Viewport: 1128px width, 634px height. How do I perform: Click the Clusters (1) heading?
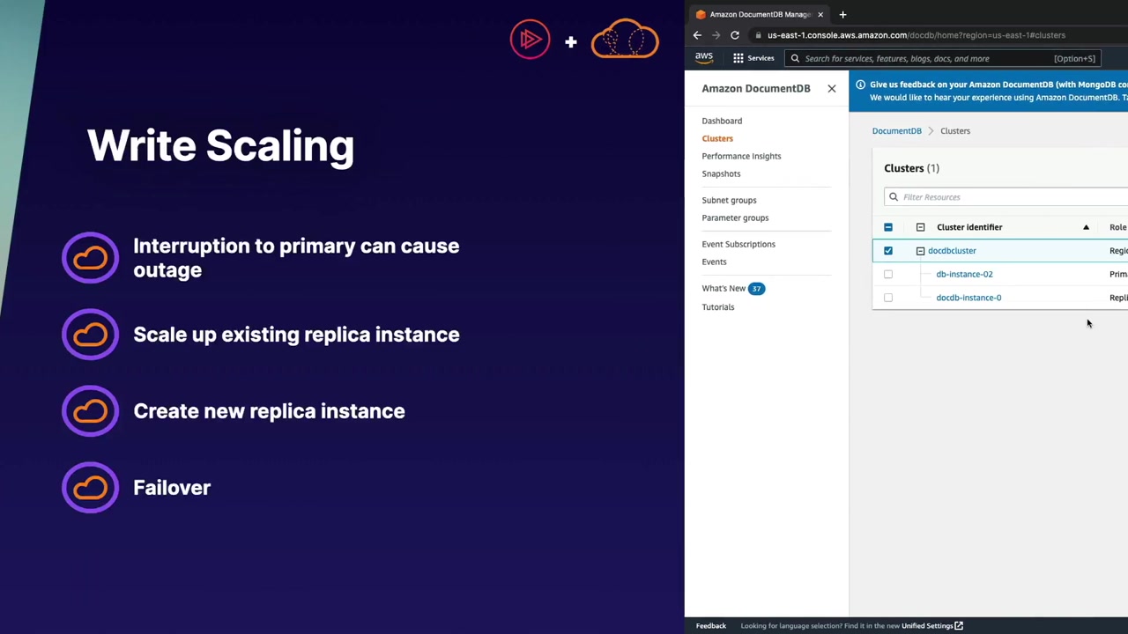(911, 168)
